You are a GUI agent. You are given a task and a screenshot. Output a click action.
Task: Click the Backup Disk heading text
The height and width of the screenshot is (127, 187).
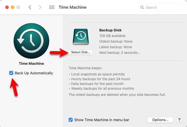pos(110,30)
